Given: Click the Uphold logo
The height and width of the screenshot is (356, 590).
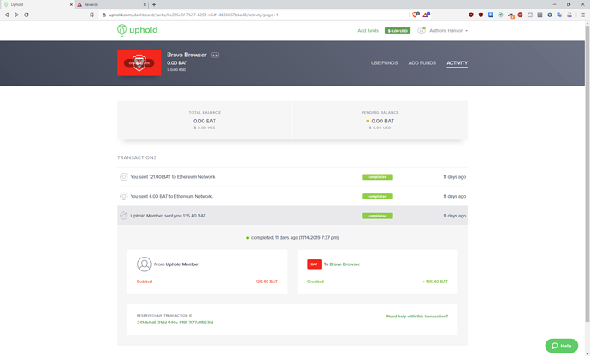Looking at the screenshot, I should point(138,30).
